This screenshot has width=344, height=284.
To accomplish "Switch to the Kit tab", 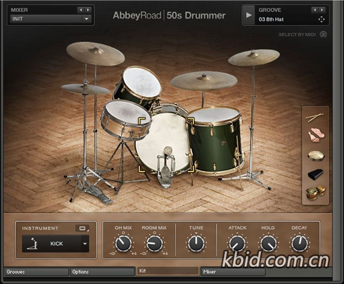I will [x=167, y=271].
